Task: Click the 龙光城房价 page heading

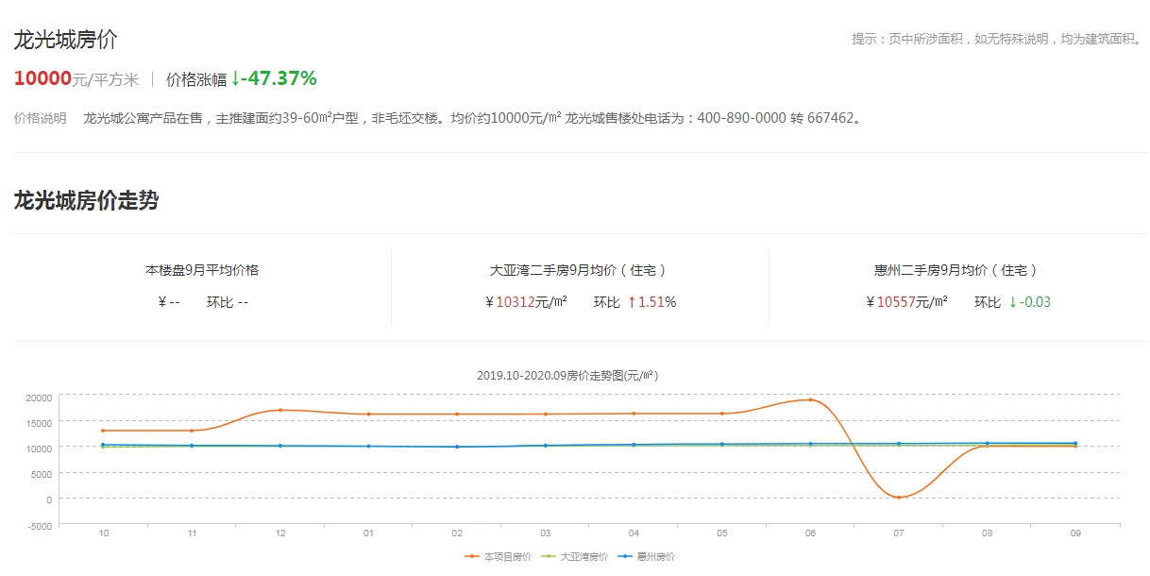Action: coord(65,40)
